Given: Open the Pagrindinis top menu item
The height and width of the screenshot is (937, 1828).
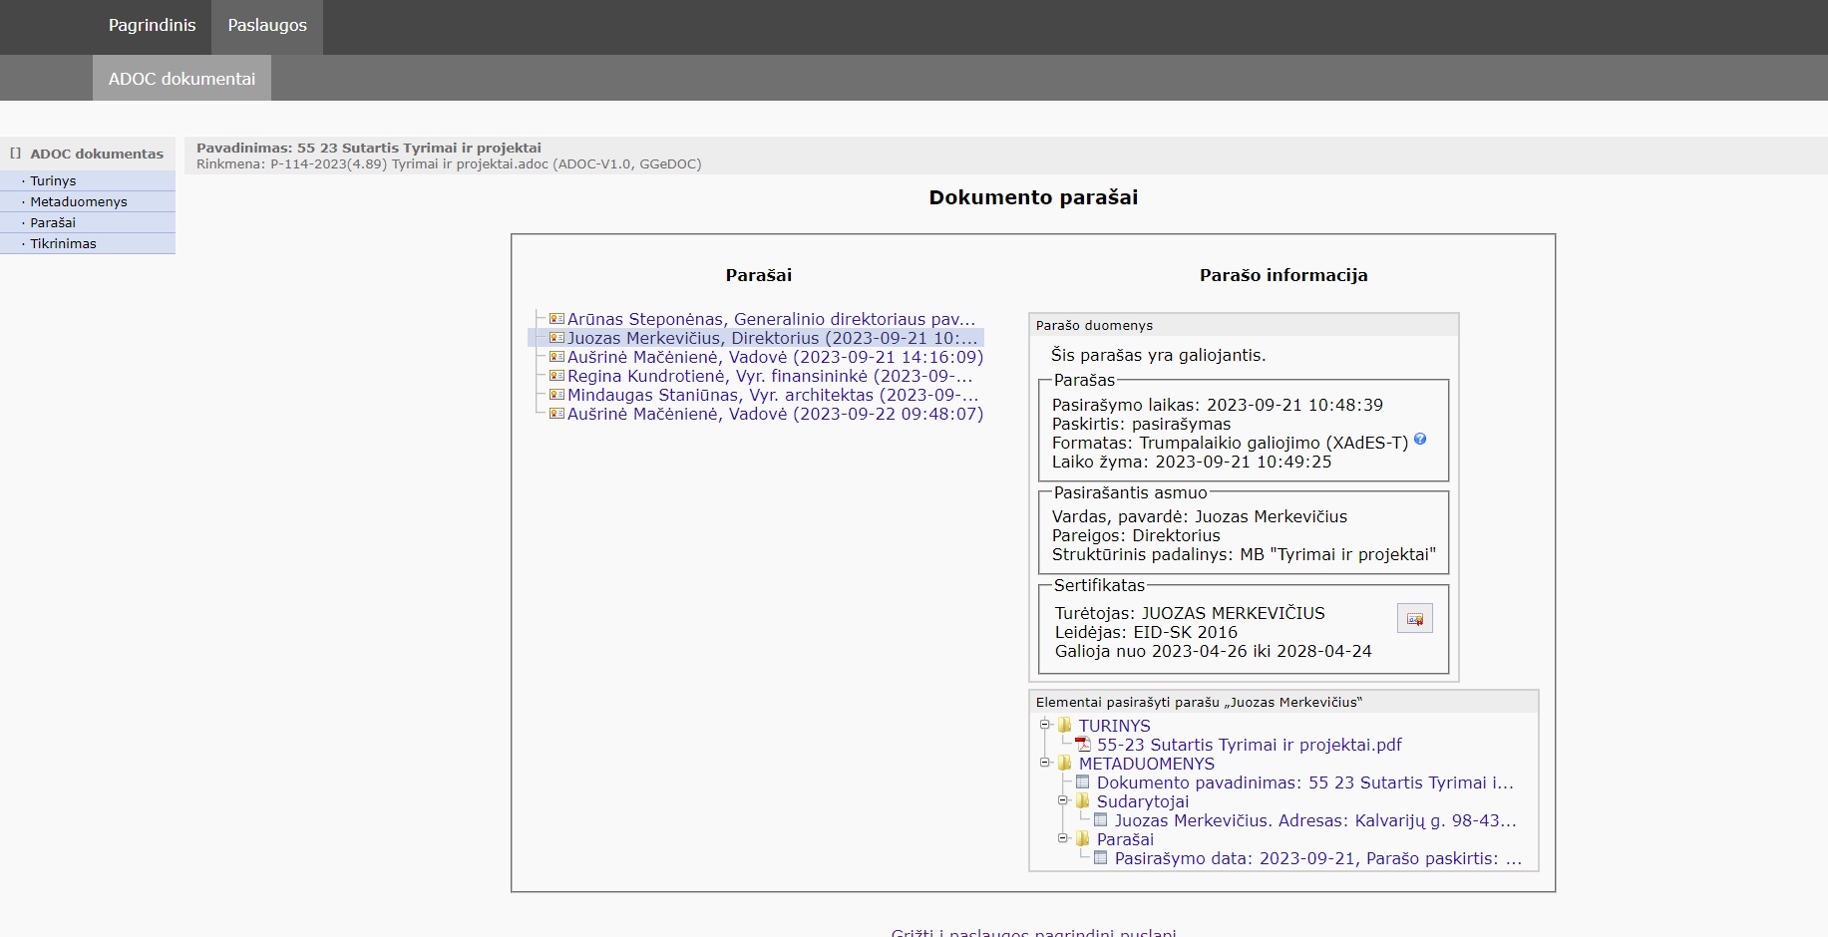Looking at the screenshot, I should pos(152,26).
